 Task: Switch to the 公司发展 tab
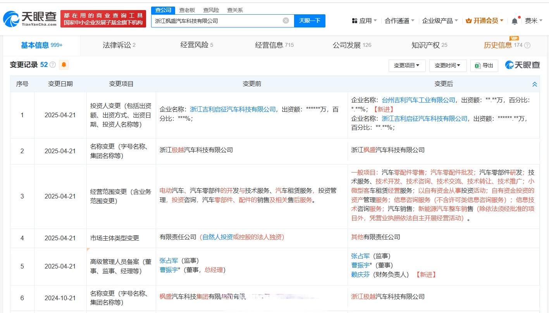tap(352, 45)
